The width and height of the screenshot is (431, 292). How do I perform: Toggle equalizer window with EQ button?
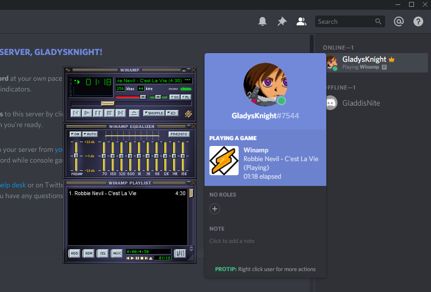[x=174, y=97]
